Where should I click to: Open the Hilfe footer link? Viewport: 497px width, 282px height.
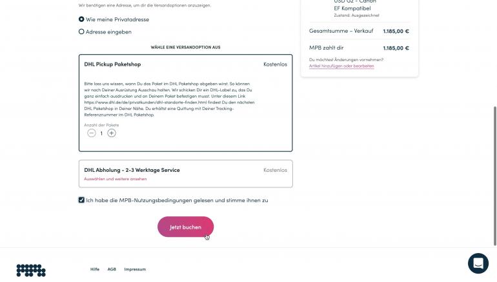[x=95, y=269]
